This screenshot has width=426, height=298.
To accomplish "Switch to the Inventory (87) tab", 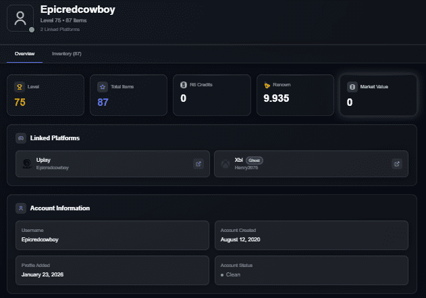I will (67, 53).
